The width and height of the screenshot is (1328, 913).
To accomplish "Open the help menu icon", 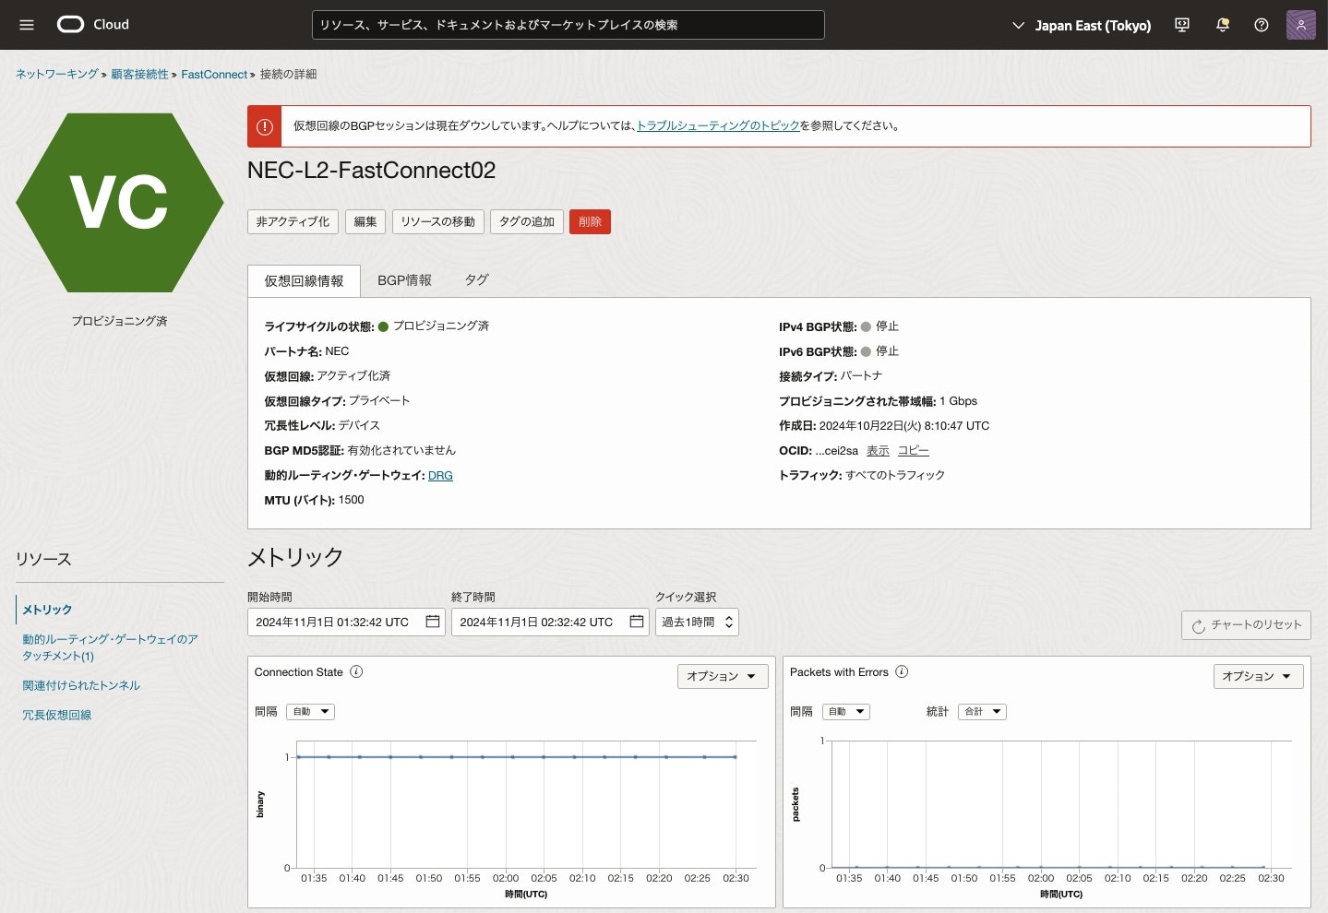I will [1262, 25].
